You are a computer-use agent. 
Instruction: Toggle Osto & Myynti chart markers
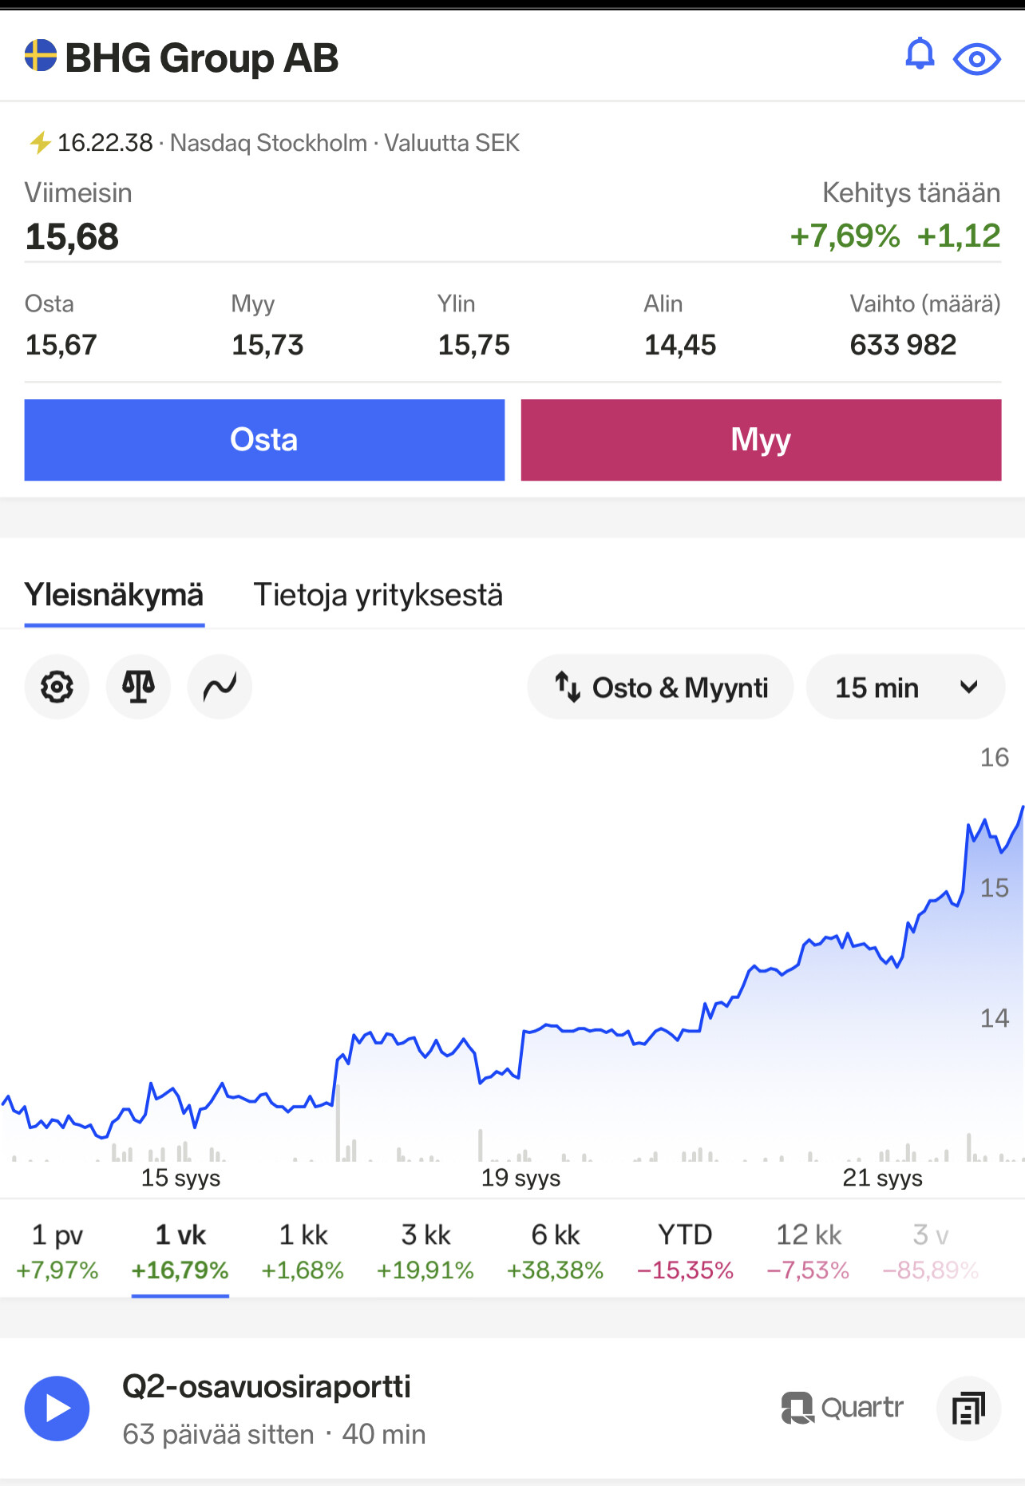point(660,687)
